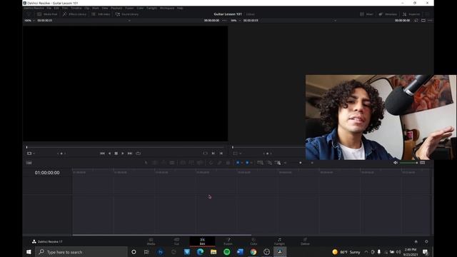Jump to last frame in source viewer
This screenshot has height=257, width=457.
(130, 153)
